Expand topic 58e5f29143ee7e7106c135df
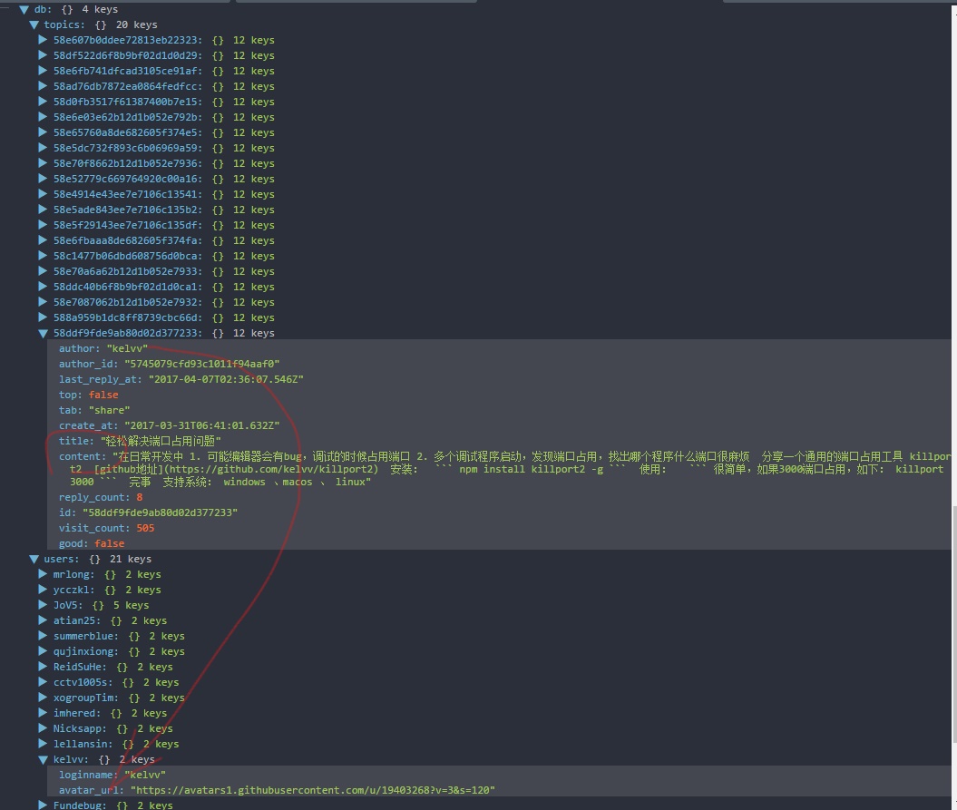Viewport: 957px width, 810px height. (43, 225)
